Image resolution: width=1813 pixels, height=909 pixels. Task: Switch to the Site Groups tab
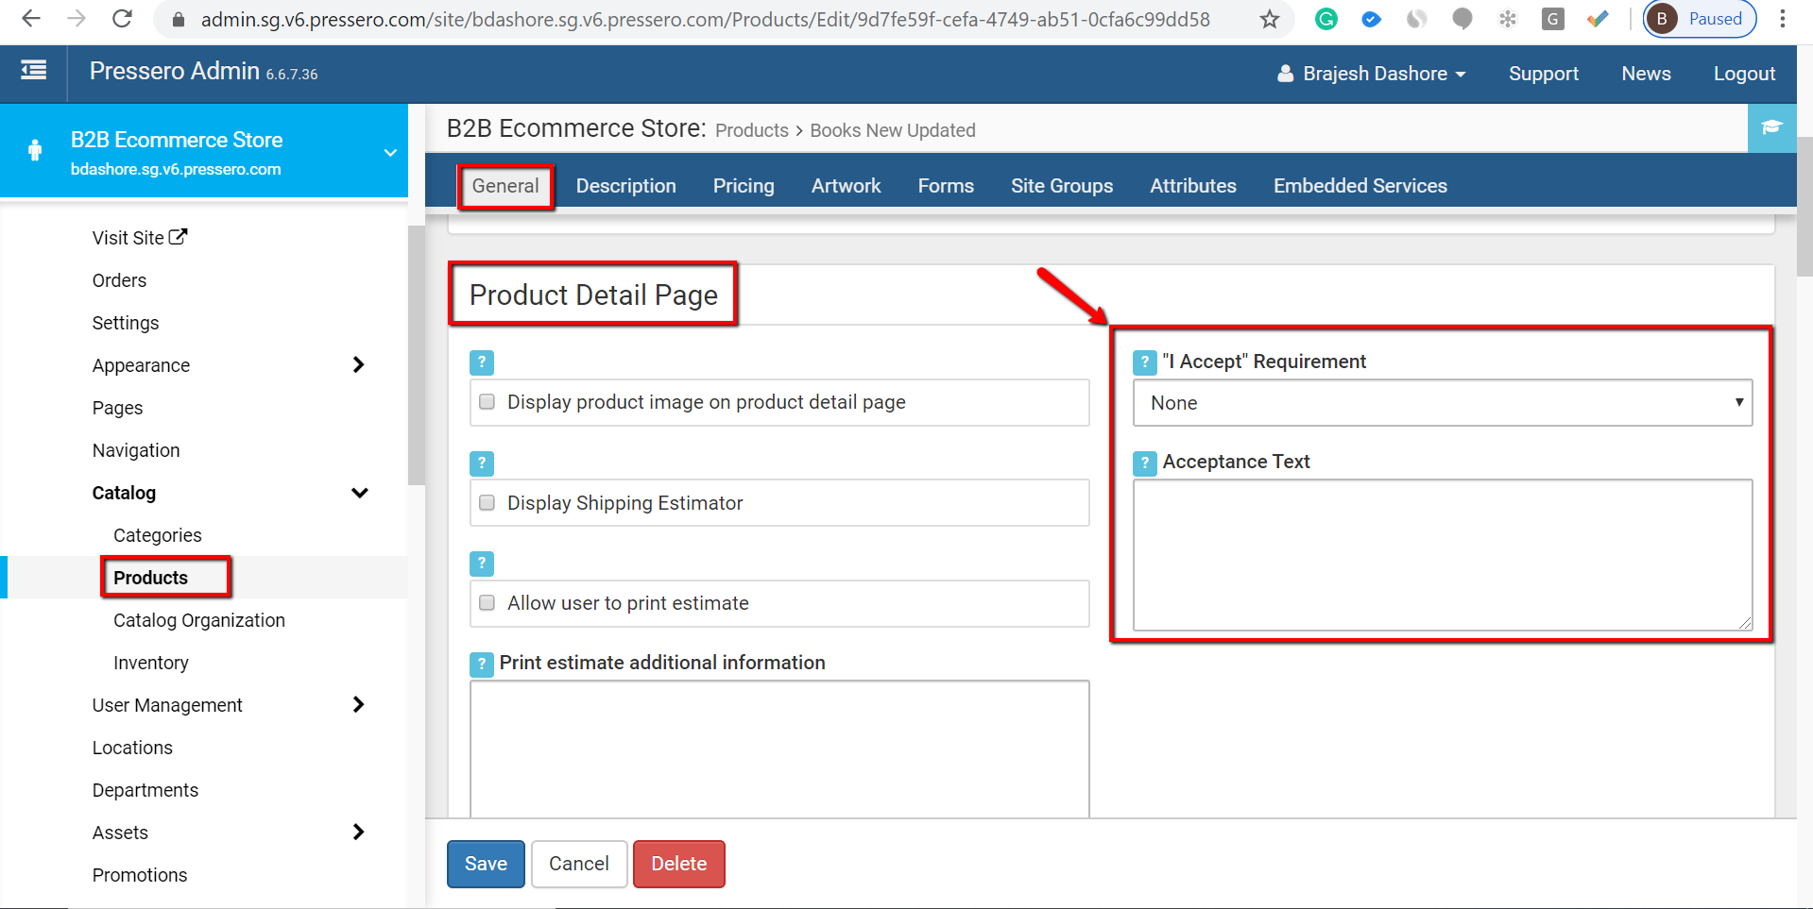(1062, 186)
